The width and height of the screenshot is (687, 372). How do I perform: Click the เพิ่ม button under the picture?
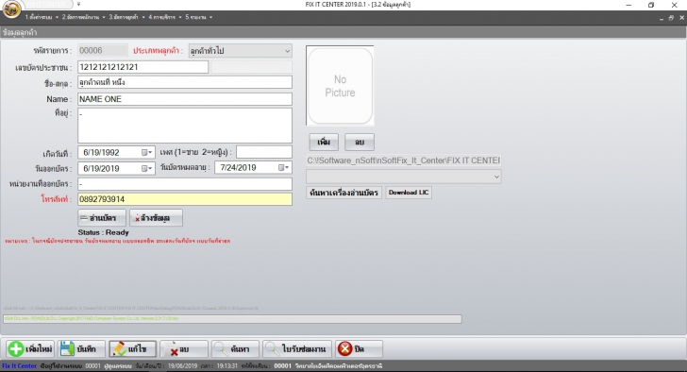(324, 142)
